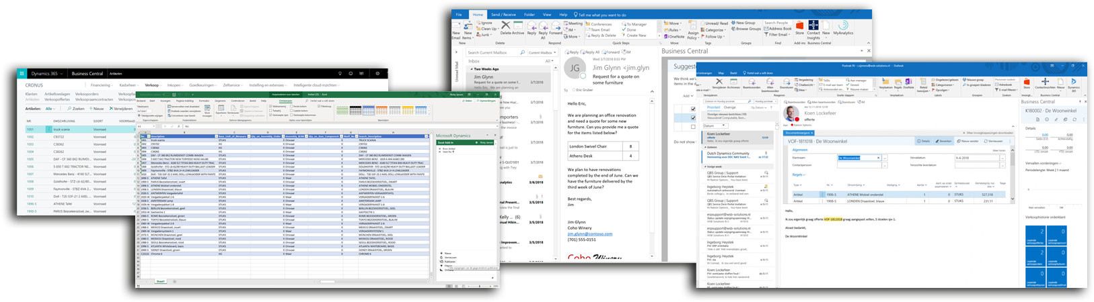Toggle Filterknop checkbox in Excel ribbon
The width and height of the screenshot is (1094, 302).
point(319,106)
